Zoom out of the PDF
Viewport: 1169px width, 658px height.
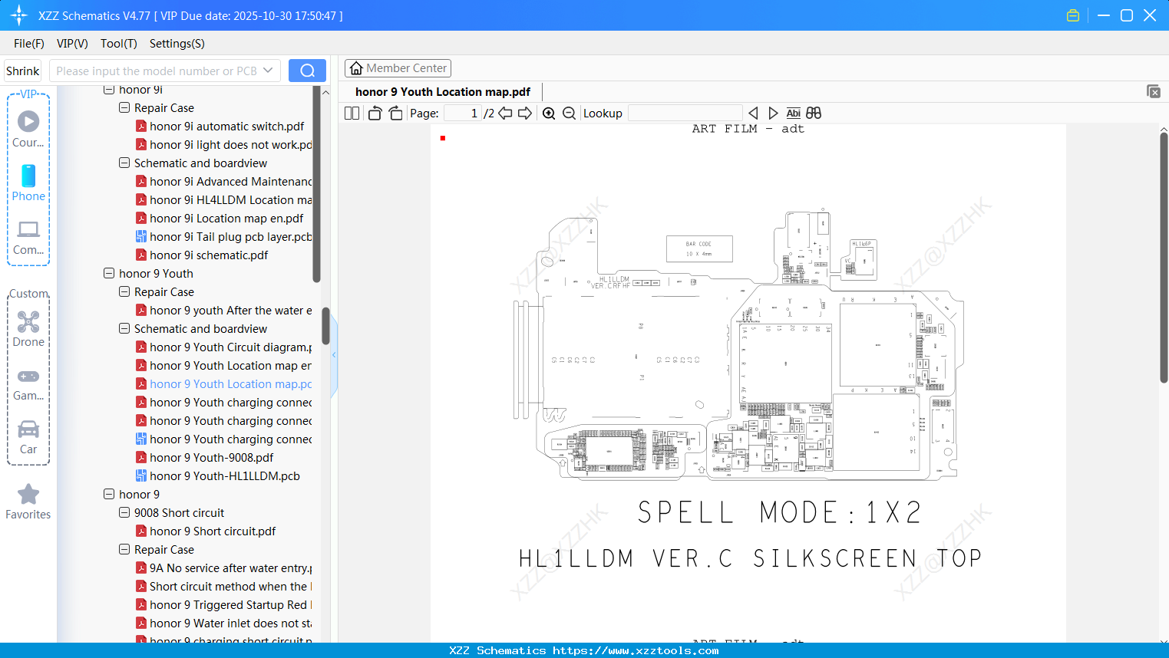(x=569, y=113)
